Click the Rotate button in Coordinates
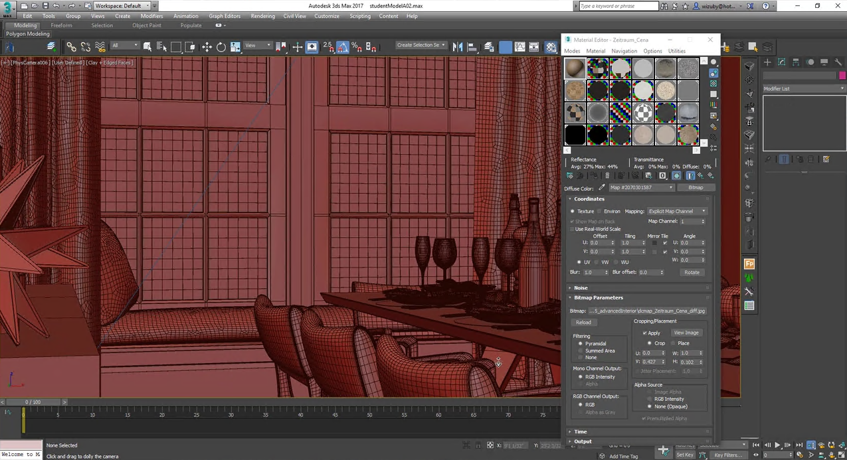 pyautogui.click(x=692, y=272)
